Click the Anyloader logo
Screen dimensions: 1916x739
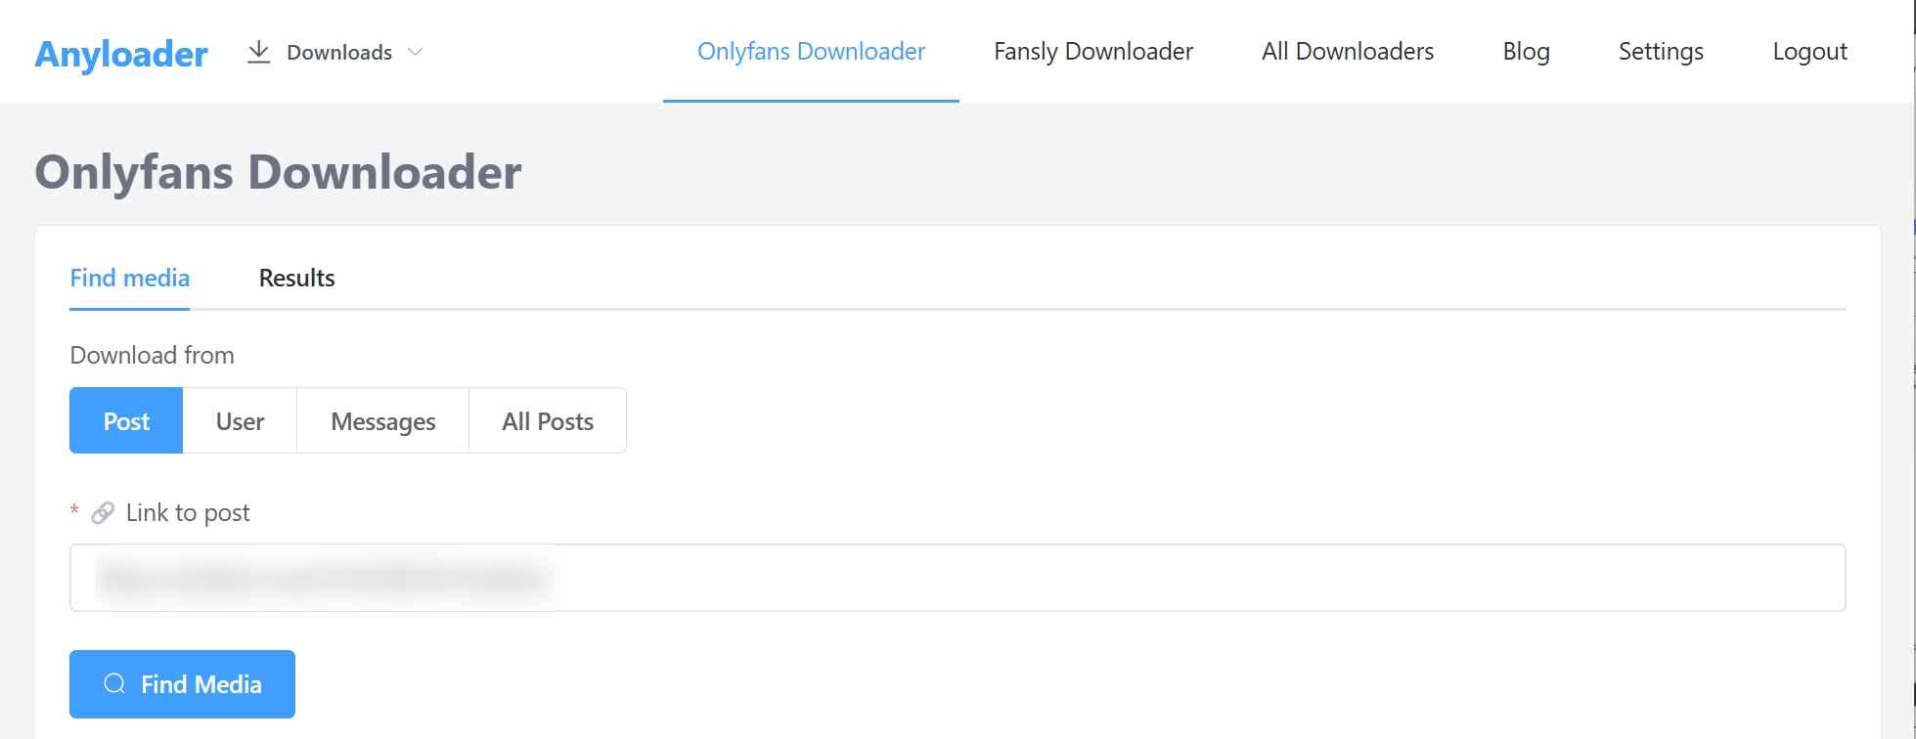[121, 54]
